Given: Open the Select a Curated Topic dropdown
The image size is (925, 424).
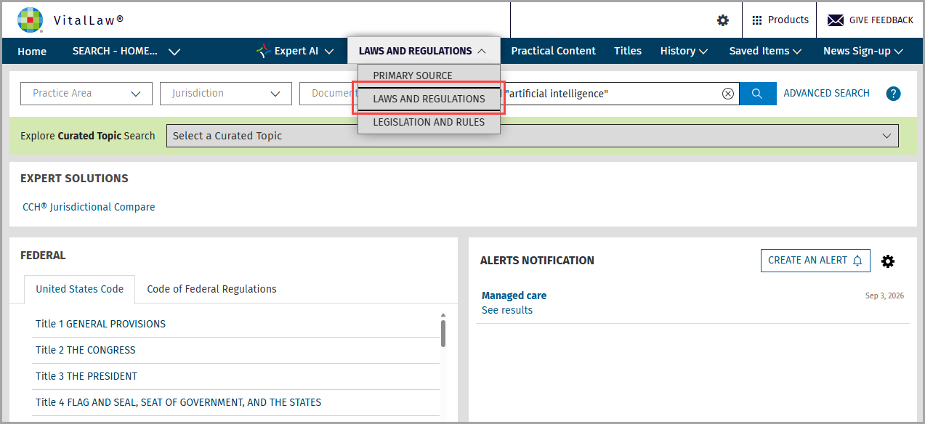Looking at the screenshot, I should [x=532, y=136].
